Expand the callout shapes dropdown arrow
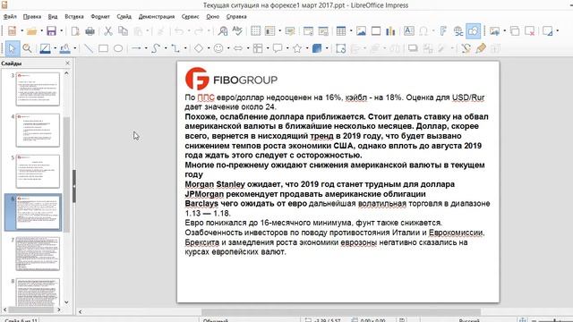The height and width of the screenshot is (322, 573). pyautogui.click(x=287, y=48)
